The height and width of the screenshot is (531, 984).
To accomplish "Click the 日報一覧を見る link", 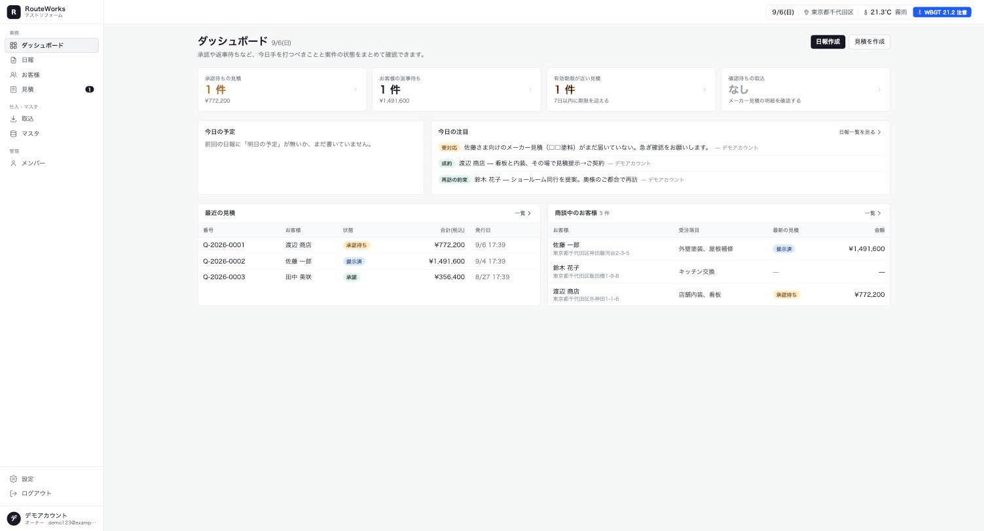I will 860,132.
